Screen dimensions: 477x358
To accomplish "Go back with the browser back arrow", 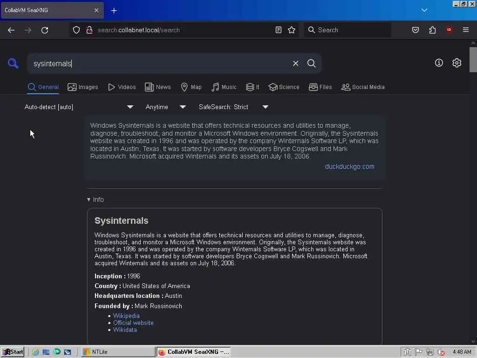I will (x=11, y=30).
